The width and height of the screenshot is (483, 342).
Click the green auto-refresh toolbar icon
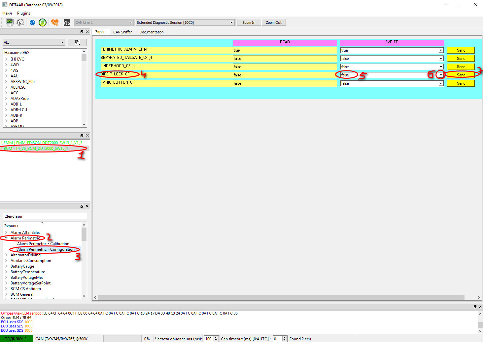click(x=43, y=22)
